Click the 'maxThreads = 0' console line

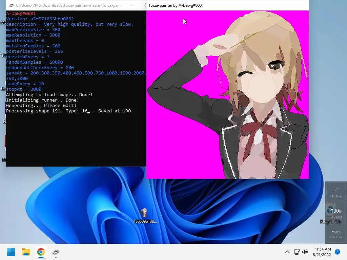click(25, 41)
